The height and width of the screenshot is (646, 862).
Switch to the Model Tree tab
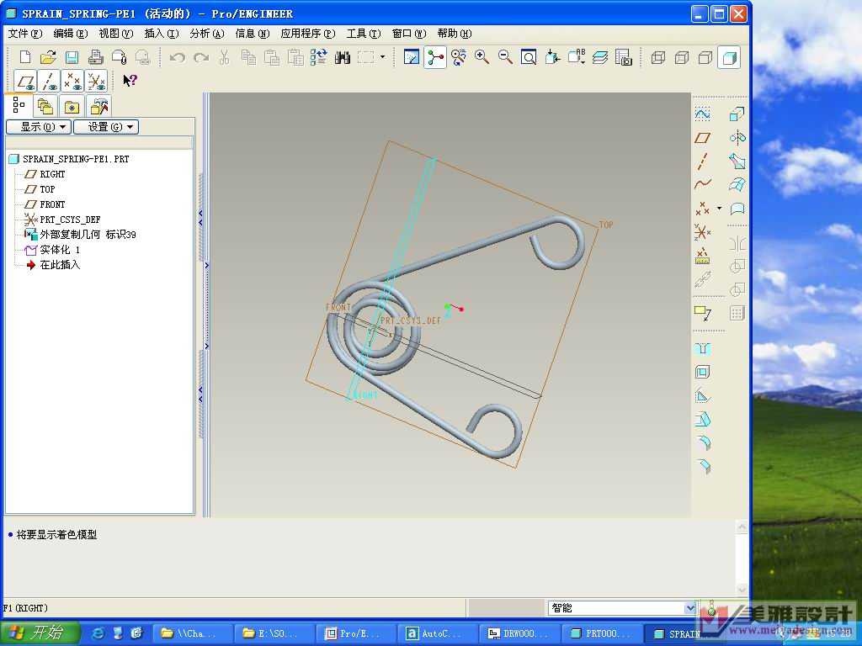19,105
